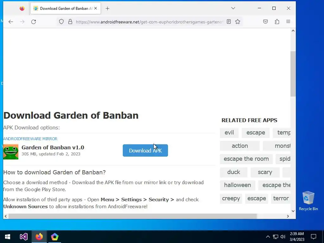Image resolution: width=324 pixels, height=243 pixels.
Task: Open Visual Studio from the taskbar
Action: point(23,237)
